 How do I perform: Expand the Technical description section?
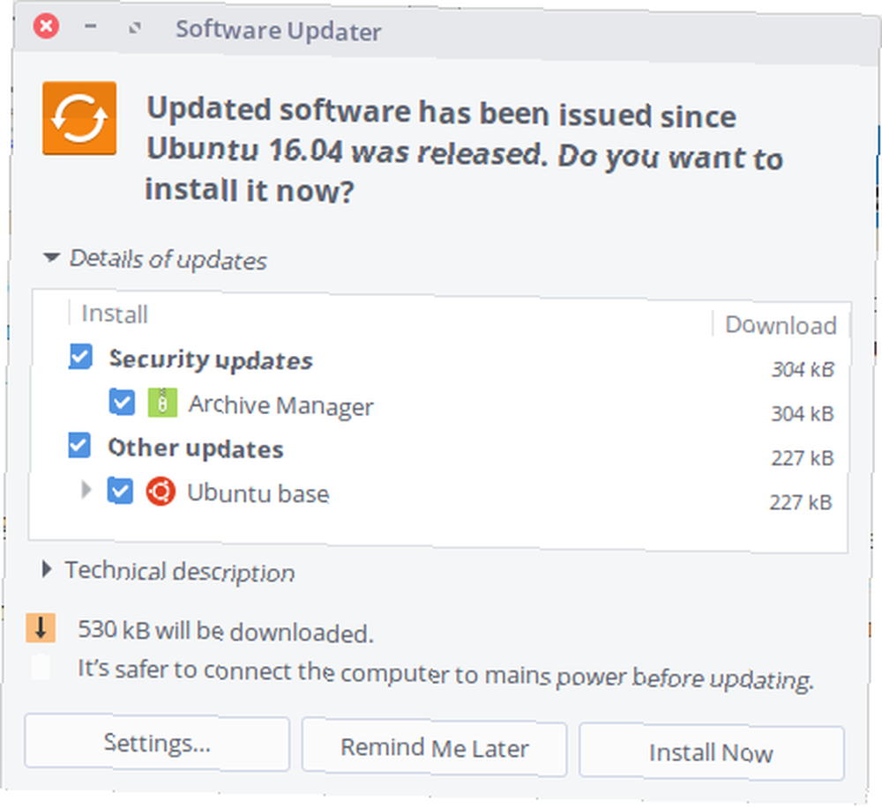click(x=48, y=569)
